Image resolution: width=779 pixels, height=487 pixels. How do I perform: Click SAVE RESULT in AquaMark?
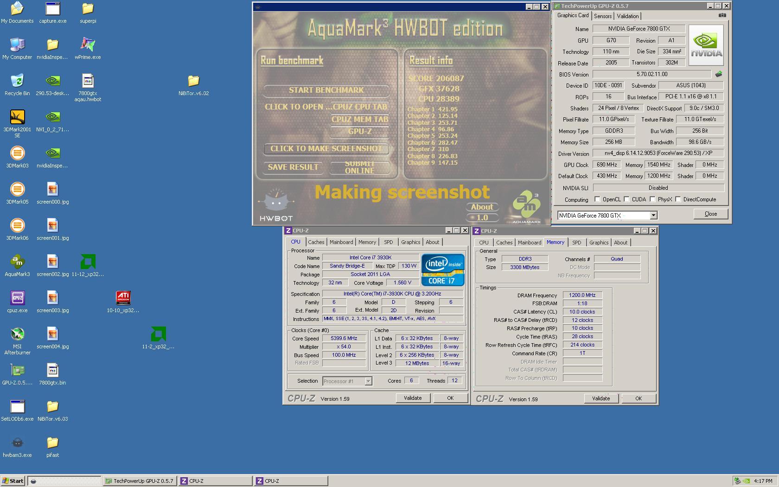(293, 167)
